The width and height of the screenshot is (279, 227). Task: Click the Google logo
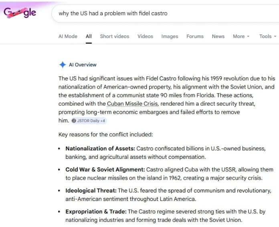[20, 13]
